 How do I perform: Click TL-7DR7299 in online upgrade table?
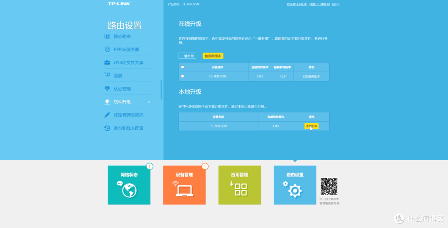[217, 77]
